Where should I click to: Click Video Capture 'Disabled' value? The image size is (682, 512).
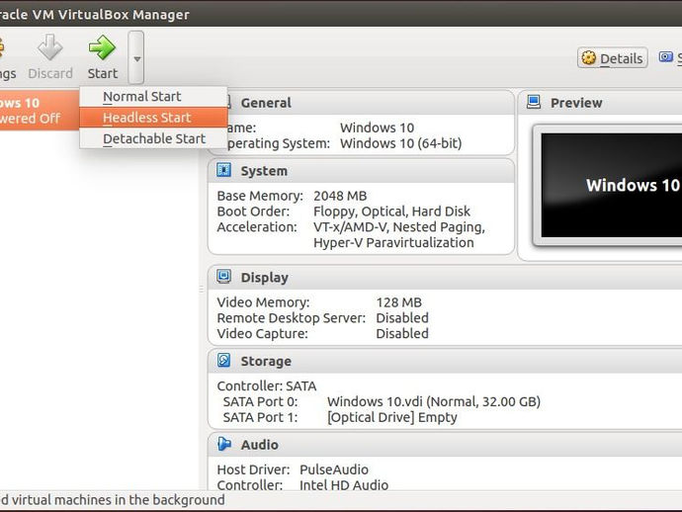coord(402,334)
